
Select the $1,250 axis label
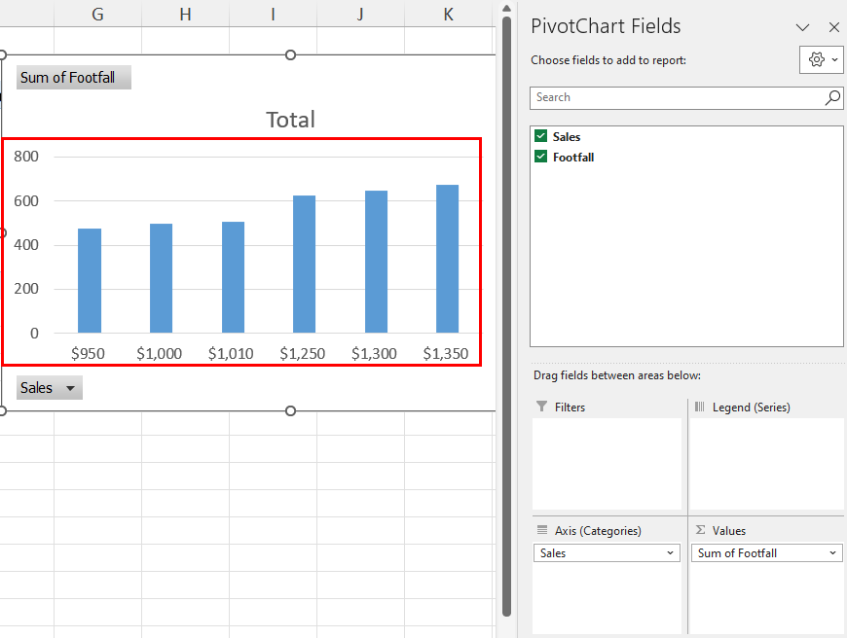(x=303, y=354)
